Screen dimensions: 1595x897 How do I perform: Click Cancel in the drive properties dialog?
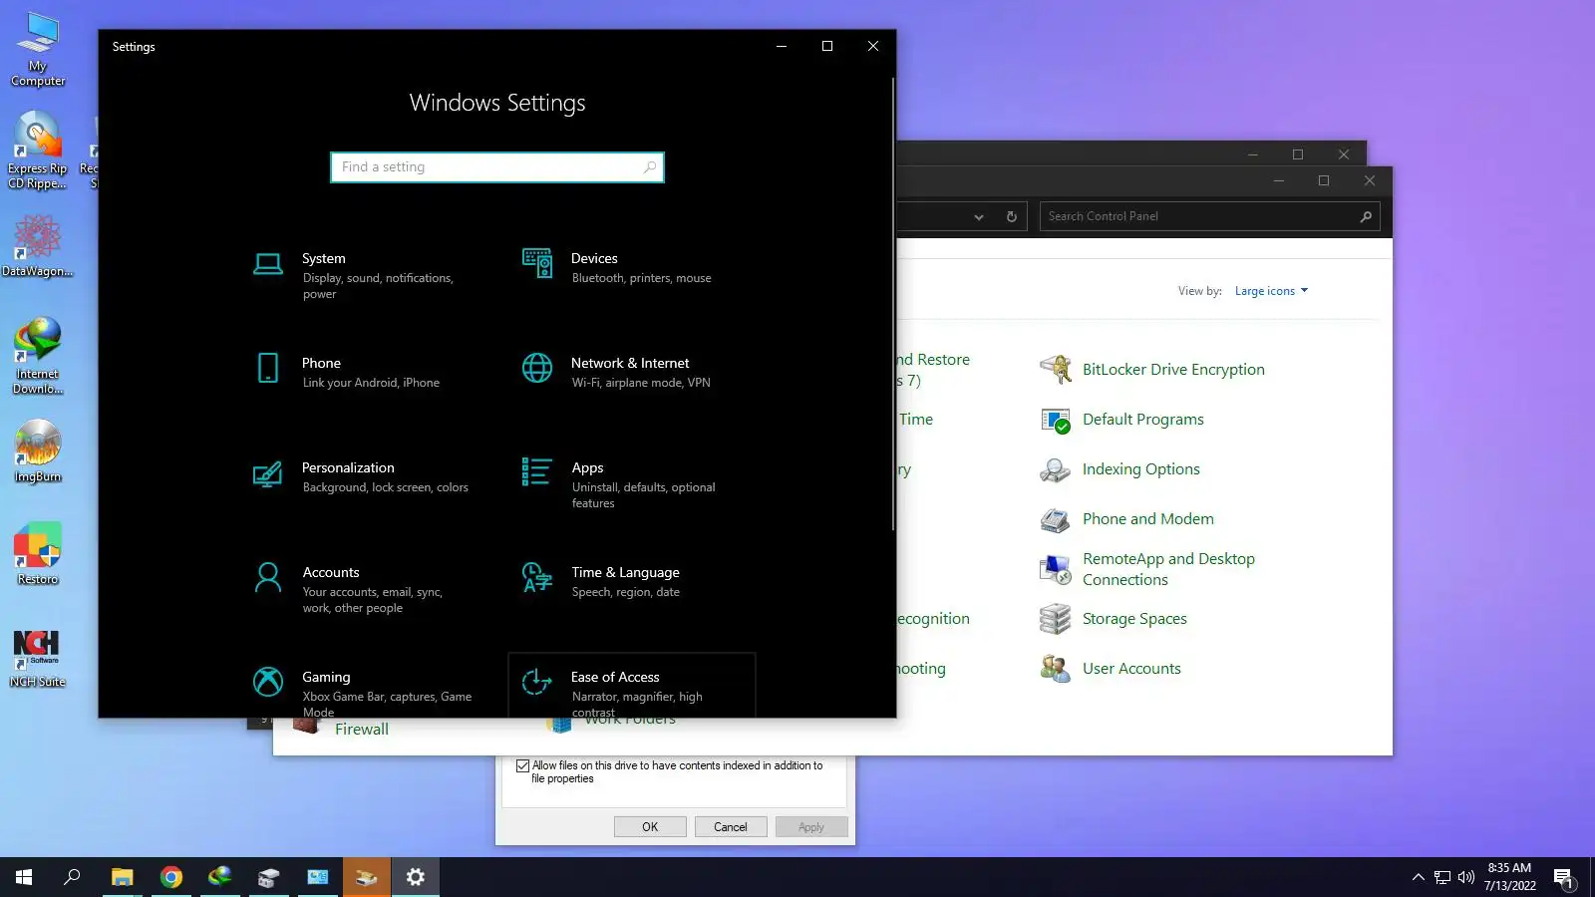click(731, 827)
